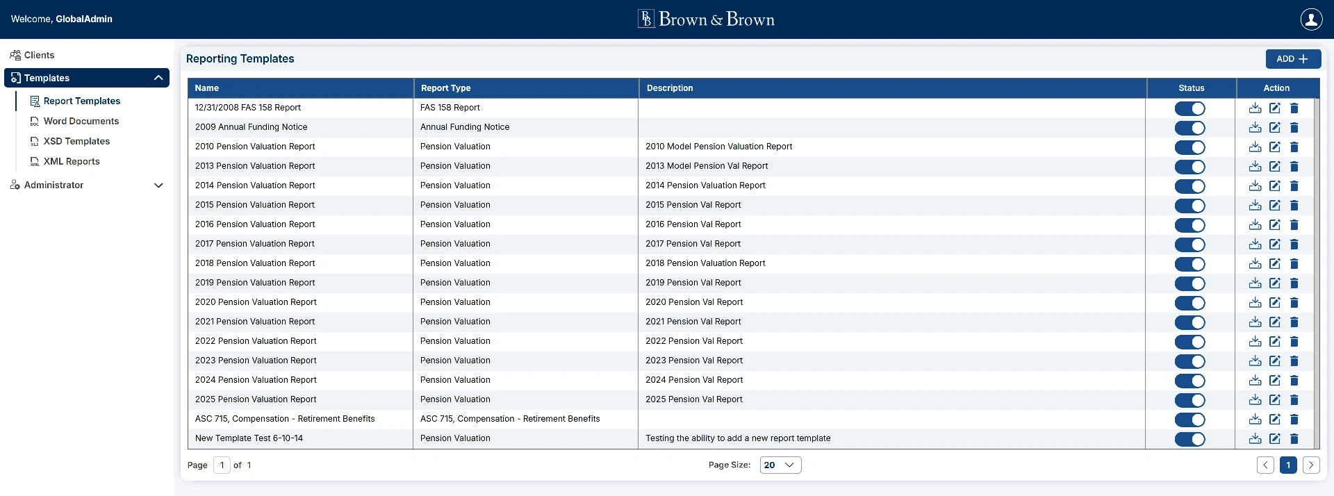Toggle status of 2013 Pension Valuation Report
This screenshot has height=496, width=1334.
(1189, 167)
